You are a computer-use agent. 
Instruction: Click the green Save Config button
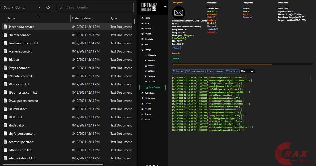pyautogui.click(x=153, y=87)
